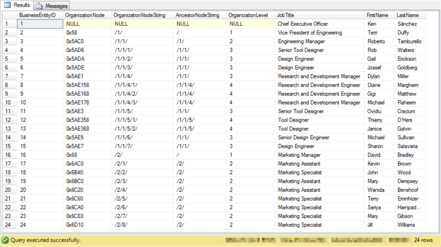Select the FirstName column header
This screenshot has height=247, width=441.
(x=379, y=15)
